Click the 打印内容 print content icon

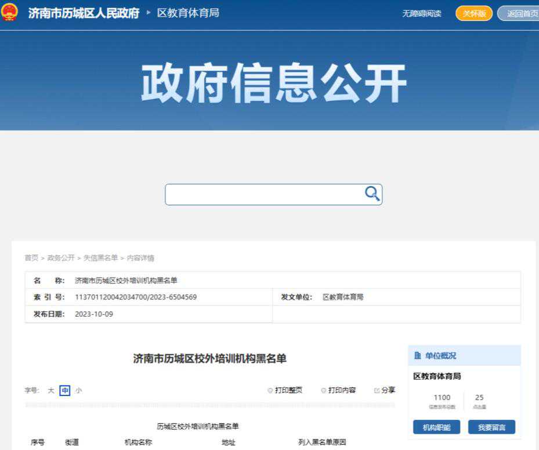click(x=324, y=390)
